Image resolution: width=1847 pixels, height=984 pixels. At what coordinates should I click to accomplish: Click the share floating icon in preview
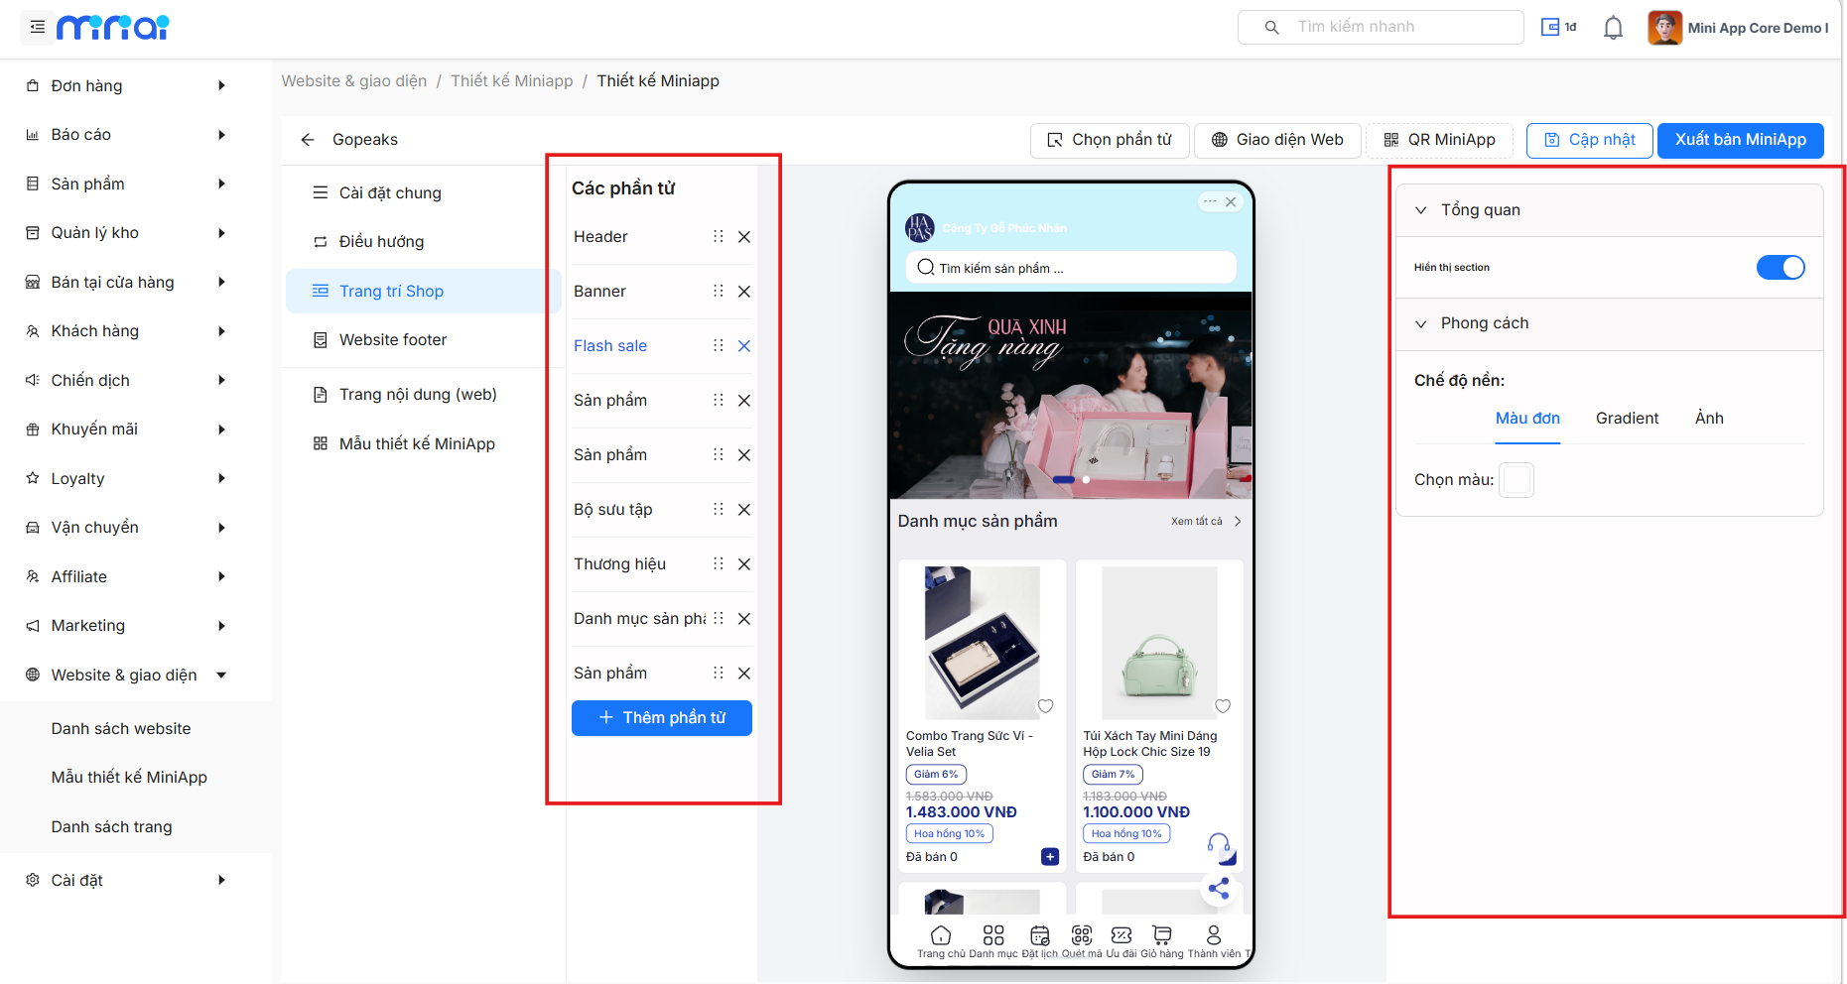coord(1219,889)
